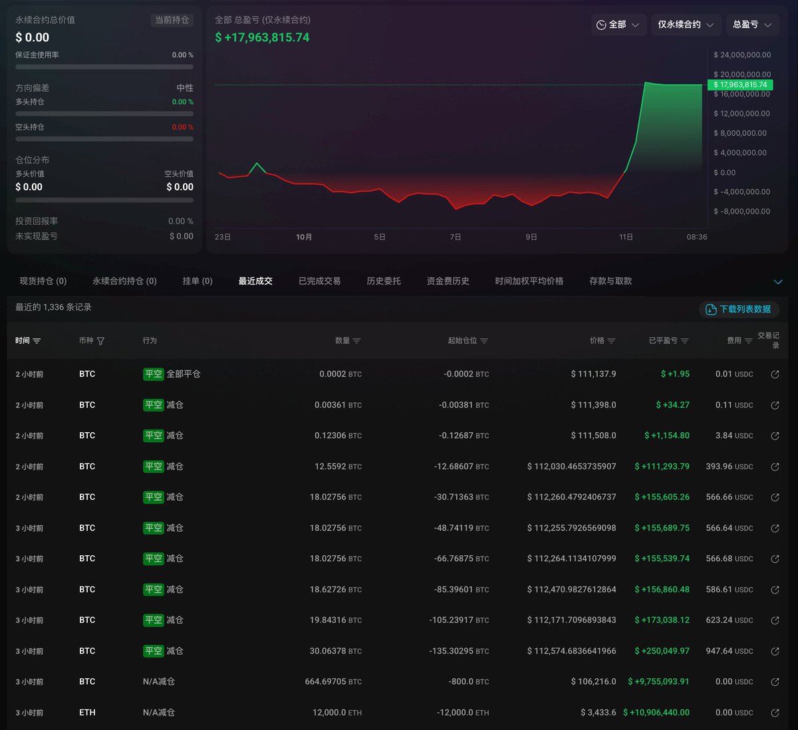The height and width of the screenshot is (730, 798).
Task: Click the 保证金使用率 progress bar
Action: (104, 67)
